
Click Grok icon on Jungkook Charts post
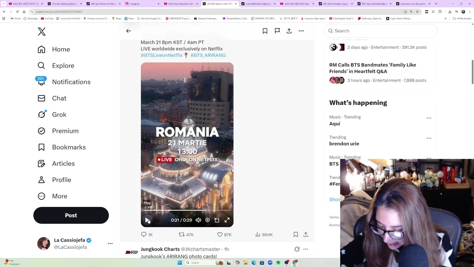[x=297, y=249]
